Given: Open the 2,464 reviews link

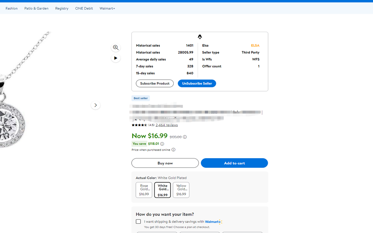Looking at the screenshot, I should click(167, 125).
